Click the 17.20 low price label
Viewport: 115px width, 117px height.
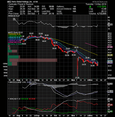(x=77, y=78)
